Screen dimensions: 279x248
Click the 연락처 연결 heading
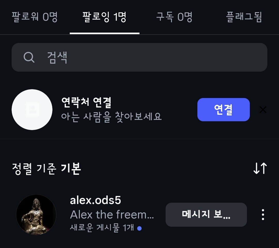[86, 103]
